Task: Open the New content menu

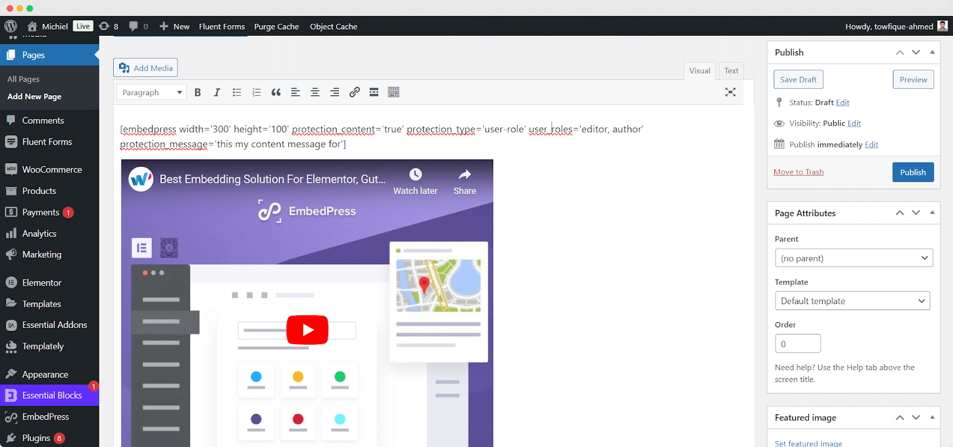Action: click(x=175, y=26)
